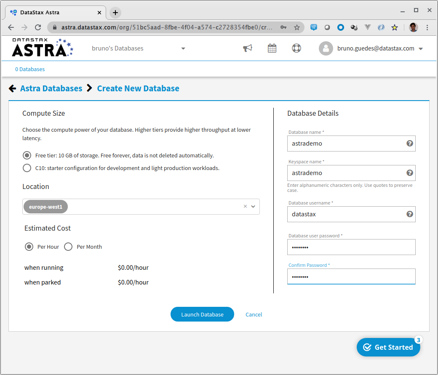Screen dimensions: 438x375
Task: Expand the bruno.guedes@datastax.com account menu
Action: [421, 48]
